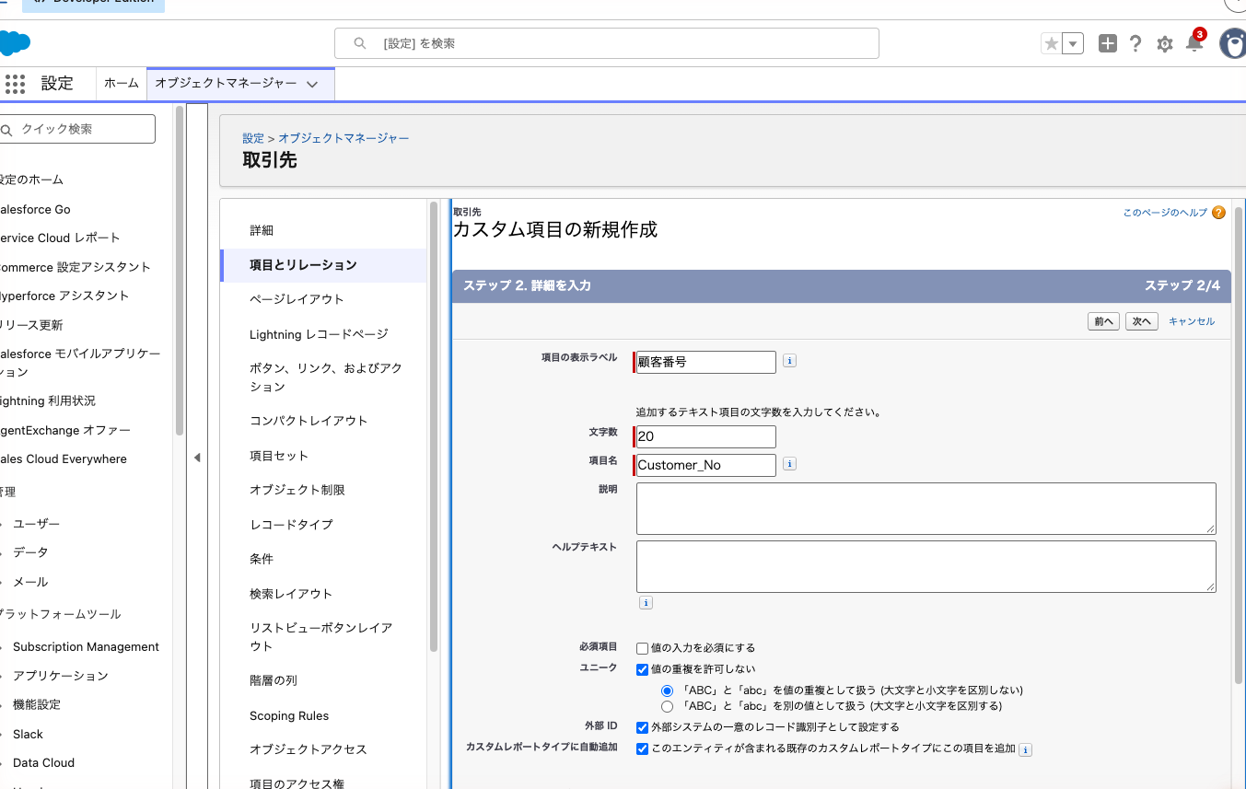Open the このページのヘルプ link

point(1165,213)
